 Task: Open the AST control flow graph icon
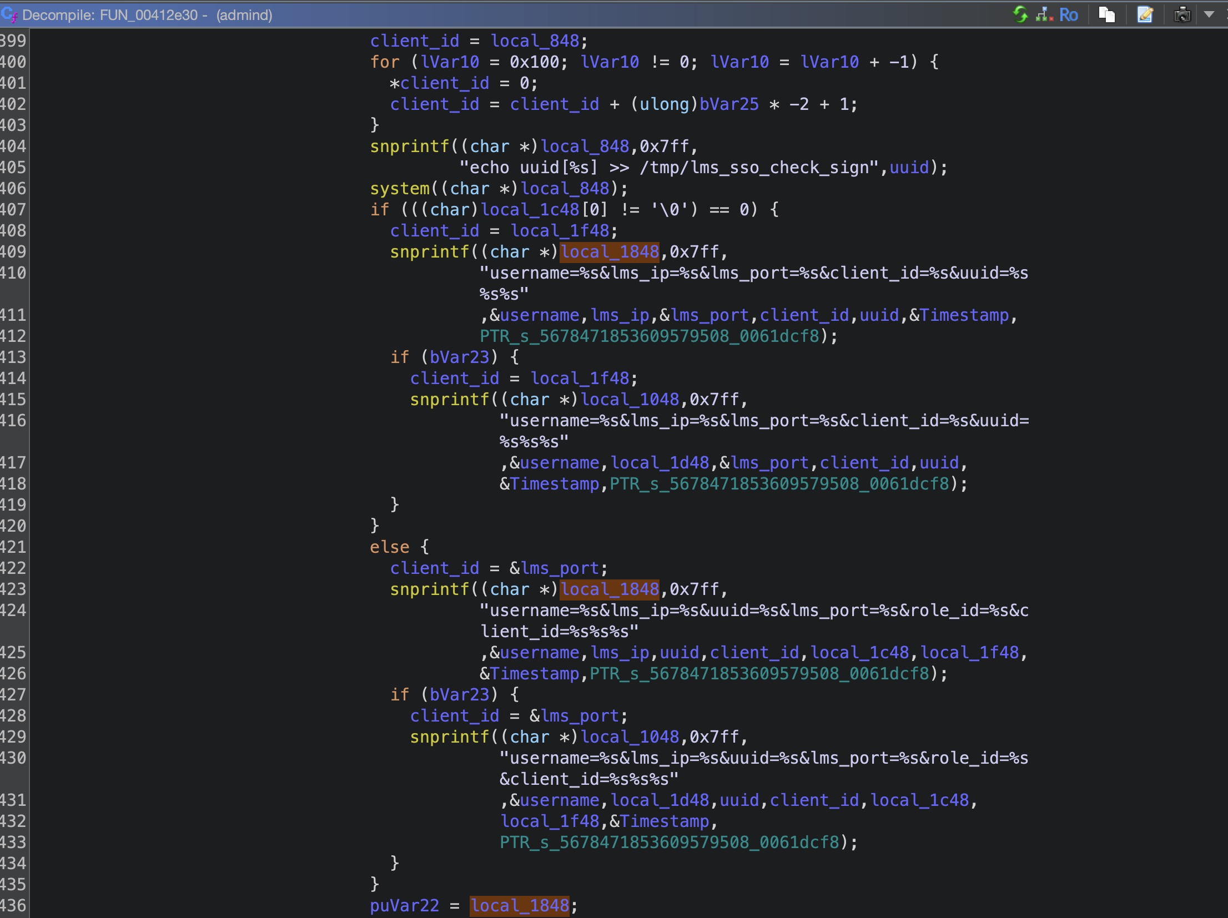pos(1044,14)
